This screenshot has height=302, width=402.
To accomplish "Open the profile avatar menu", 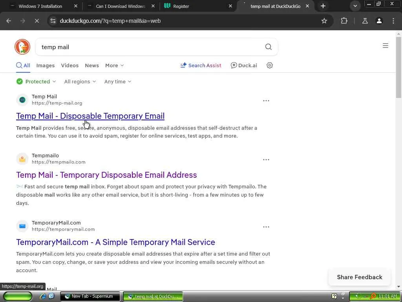I will click(379, 21).
